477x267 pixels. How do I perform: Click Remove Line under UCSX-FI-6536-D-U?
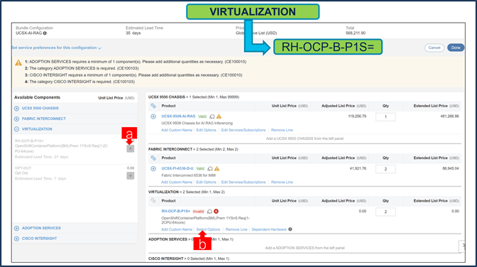282,182
